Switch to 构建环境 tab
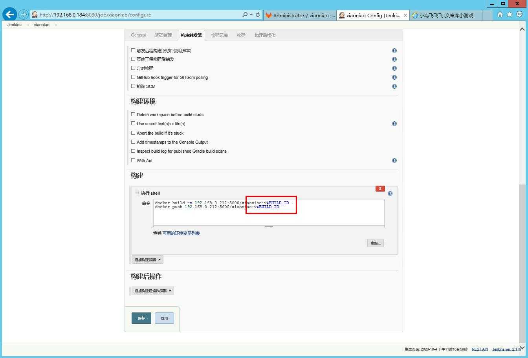This screenshot has height=358, width=528. (x=219, y=35)
